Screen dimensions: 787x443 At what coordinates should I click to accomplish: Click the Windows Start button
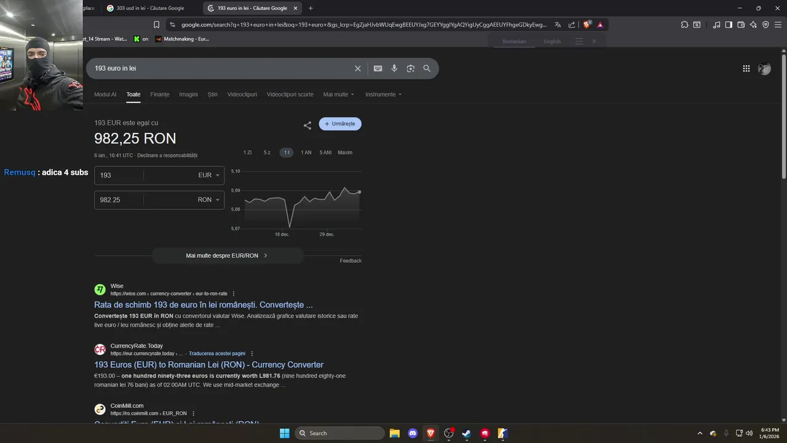(285, 433)
